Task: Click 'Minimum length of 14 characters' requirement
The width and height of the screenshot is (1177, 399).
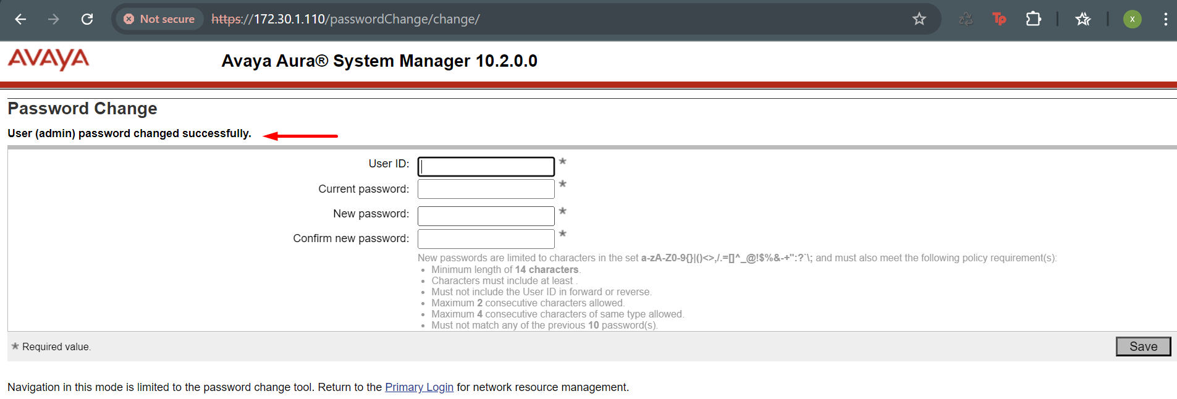Action: click(506, 270)
